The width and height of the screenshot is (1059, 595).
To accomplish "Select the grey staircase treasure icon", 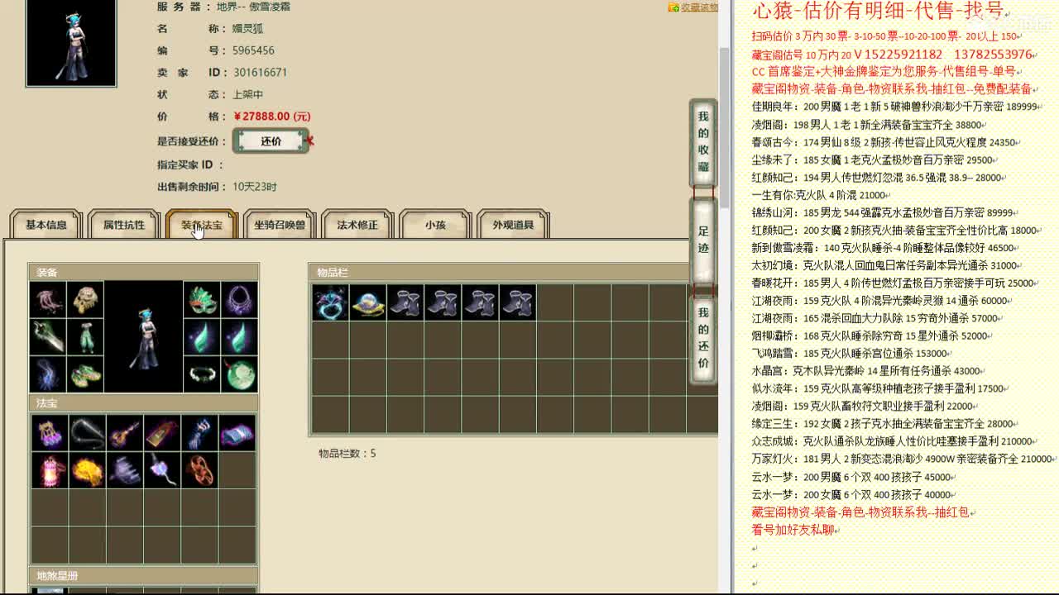I will [x=124, y=470].
